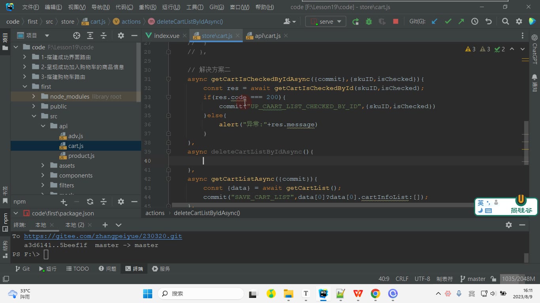Screen dimensions: 540x303
Task: Add a new terminal tab with plus
Action: (x=105, y=225)
